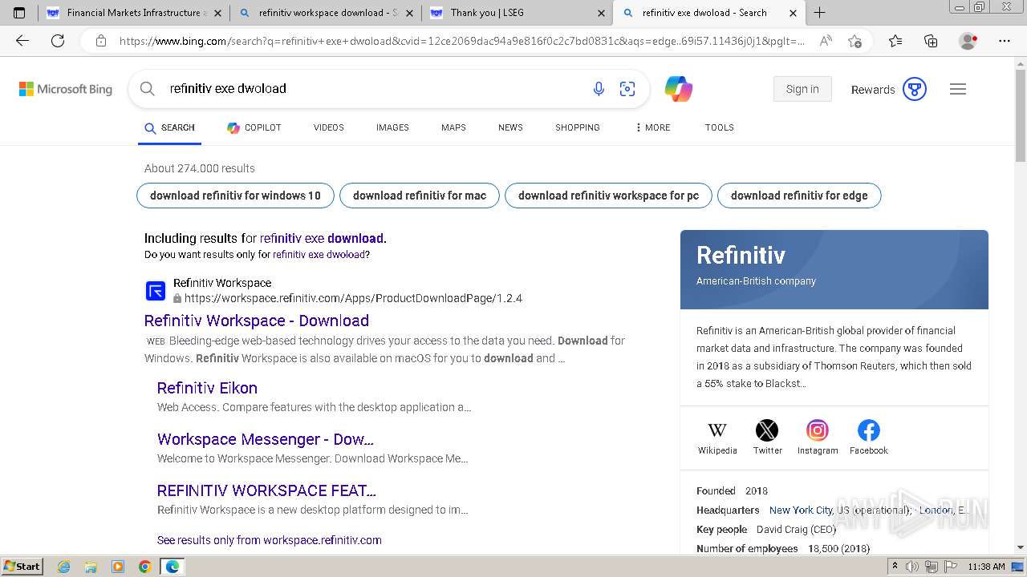Viewport: 1027px width, 577px height.
Task: Select the SHOPPING search tab
Action: (578, 127)
